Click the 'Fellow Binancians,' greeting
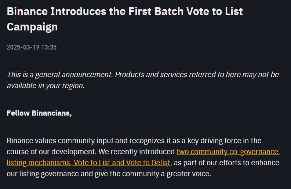 pos(39,113)
